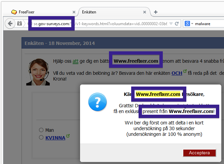Select the Man radio button
This screenshot has width=224, height=164.
(x=41, y=130)
